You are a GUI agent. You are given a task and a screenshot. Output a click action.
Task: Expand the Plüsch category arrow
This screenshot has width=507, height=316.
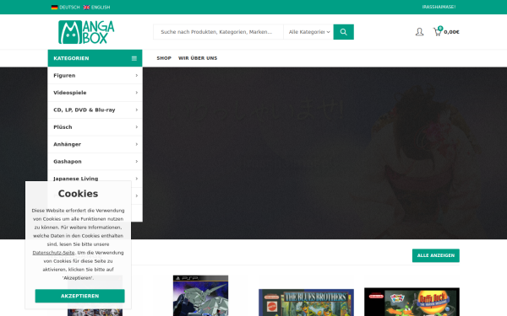(136, 127)
